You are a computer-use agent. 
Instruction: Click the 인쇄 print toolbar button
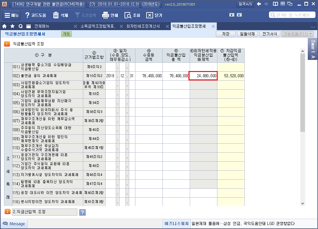click(x=110, y=15)
